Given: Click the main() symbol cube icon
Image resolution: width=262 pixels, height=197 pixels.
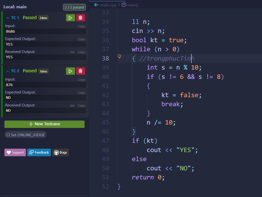Looking at the screenshot, I should (124, 5).
